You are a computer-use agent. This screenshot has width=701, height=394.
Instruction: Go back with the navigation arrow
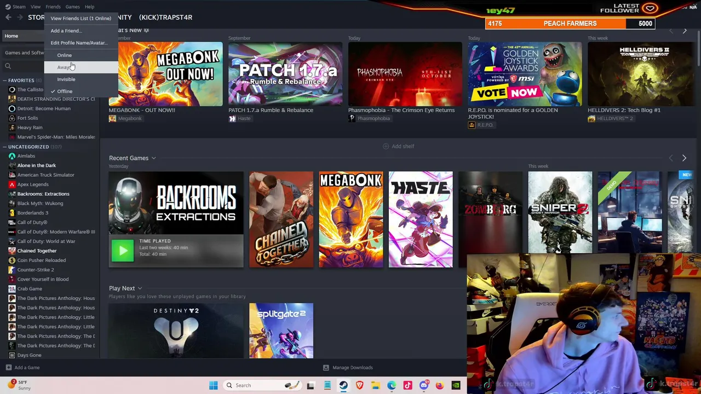(8, 18)
